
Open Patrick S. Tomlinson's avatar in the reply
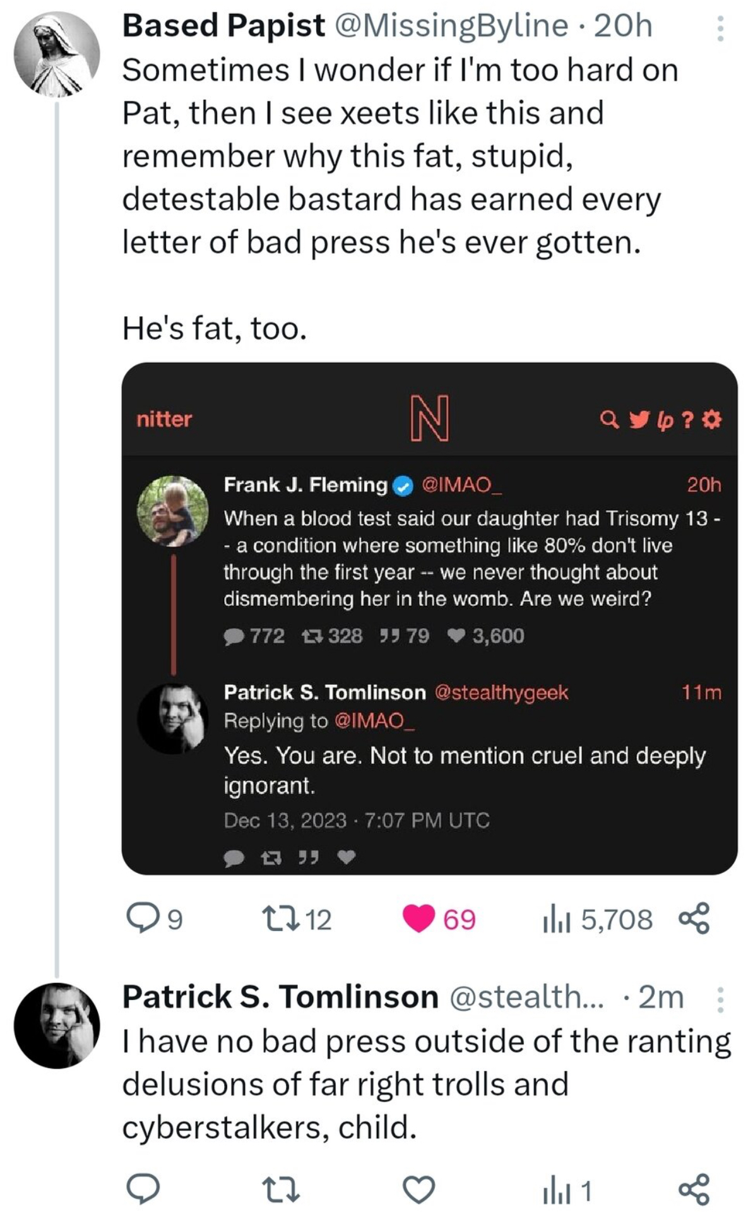pyautogui.click(x=57, y=1025)
